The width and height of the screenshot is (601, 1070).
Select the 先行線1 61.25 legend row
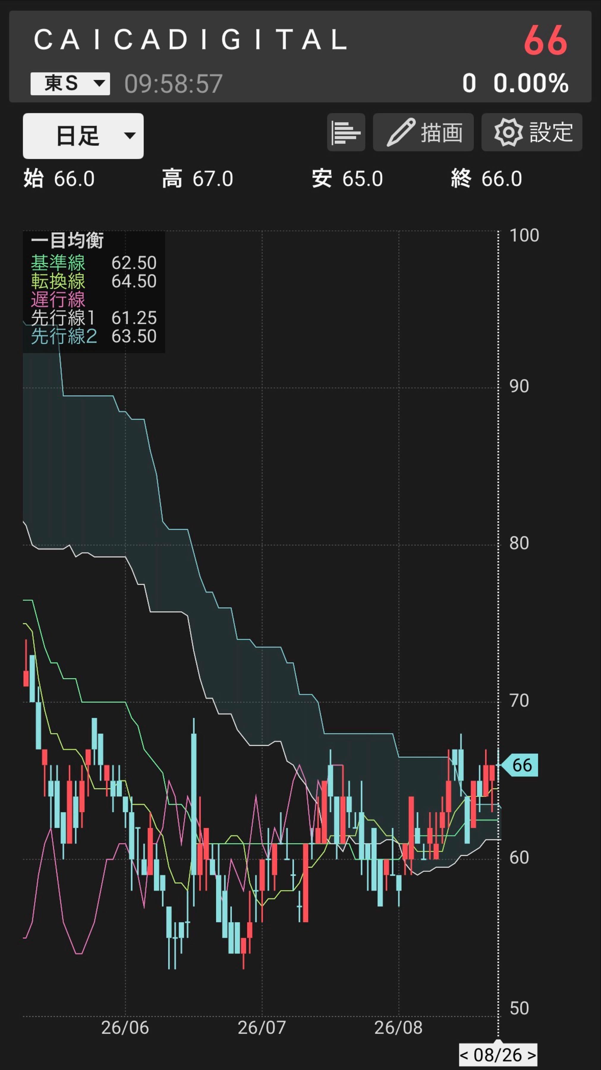[x=94, y=318]
